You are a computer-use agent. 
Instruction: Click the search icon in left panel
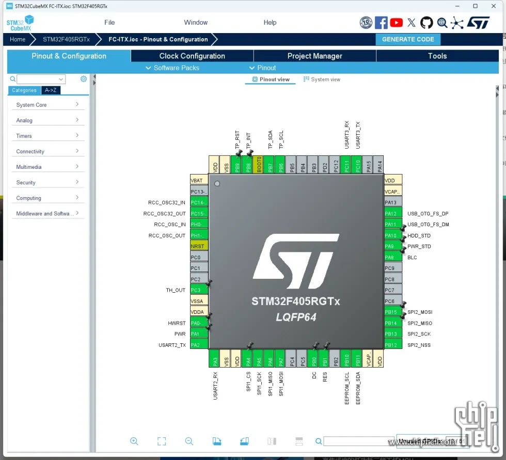coord(12,78)
